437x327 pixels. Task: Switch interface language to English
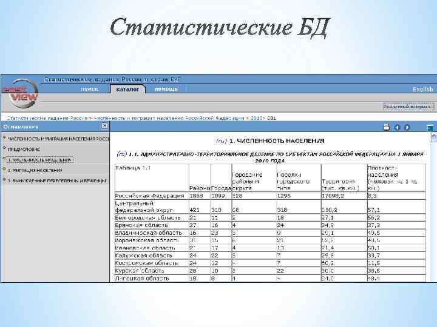click(x=422, y=89)
